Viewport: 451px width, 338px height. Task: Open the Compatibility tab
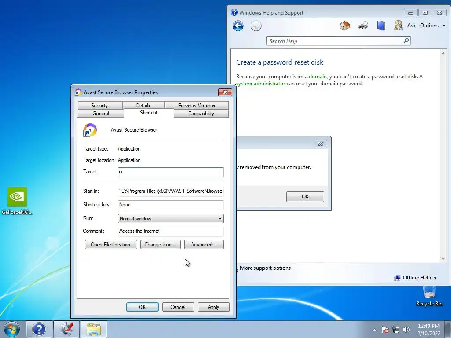click(201, 114)
